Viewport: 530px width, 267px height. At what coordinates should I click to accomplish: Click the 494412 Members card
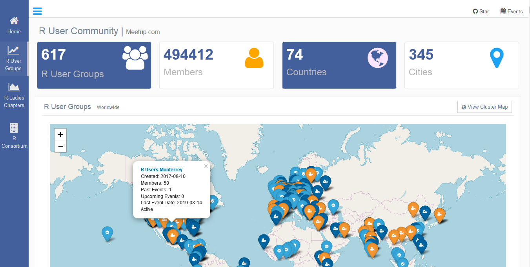[x=217, y=65]
